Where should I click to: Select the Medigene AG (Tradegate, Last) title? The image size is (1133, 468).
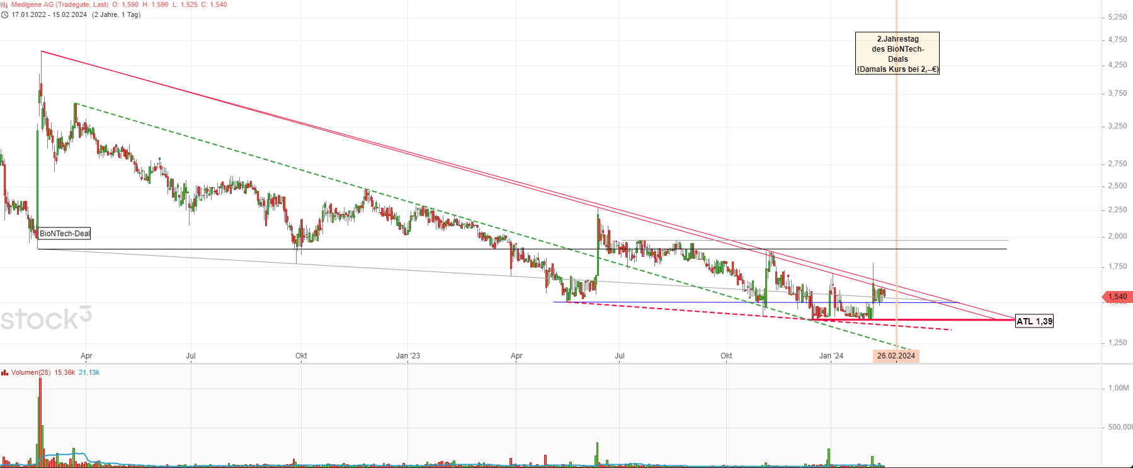pyautogui.click(x=60, y=4)
